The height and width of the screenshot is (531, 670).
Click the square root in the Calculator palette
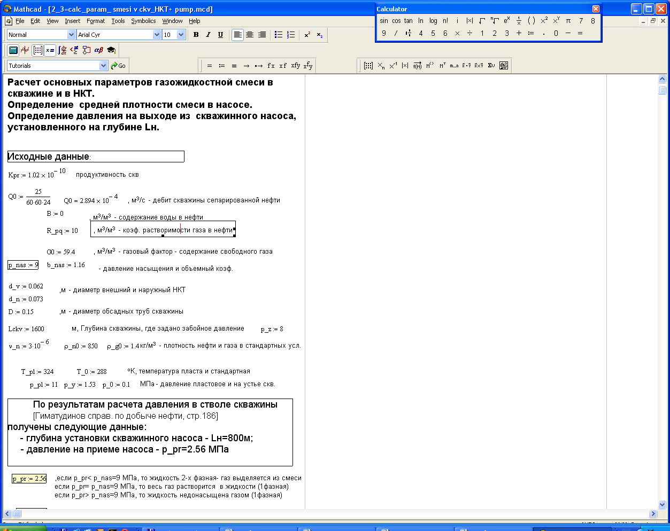[482, 21]
